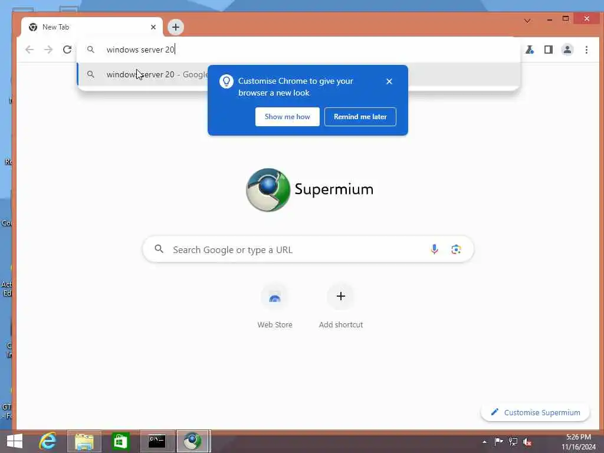This screenshot has height=453, width=604.
Task: Open the Windows Store taskbar icon
Action: click(120, 441)
